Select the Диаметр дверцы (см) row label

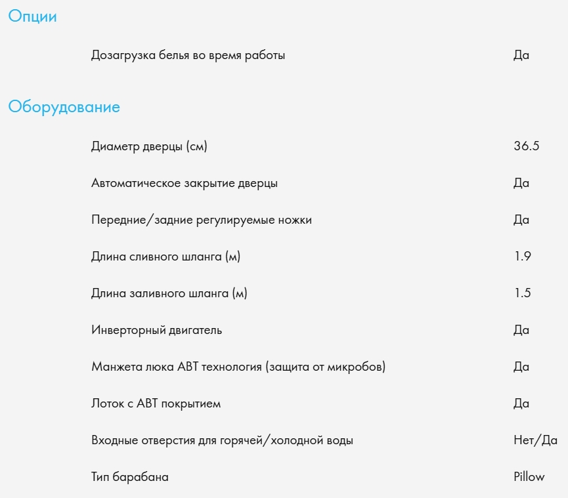(x=149, y=146)
